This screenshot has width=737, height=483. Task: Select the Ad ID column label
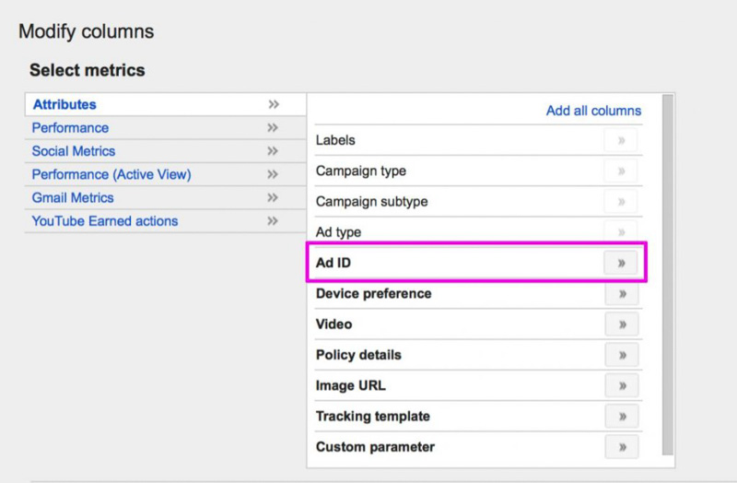(x=333, y=264)
